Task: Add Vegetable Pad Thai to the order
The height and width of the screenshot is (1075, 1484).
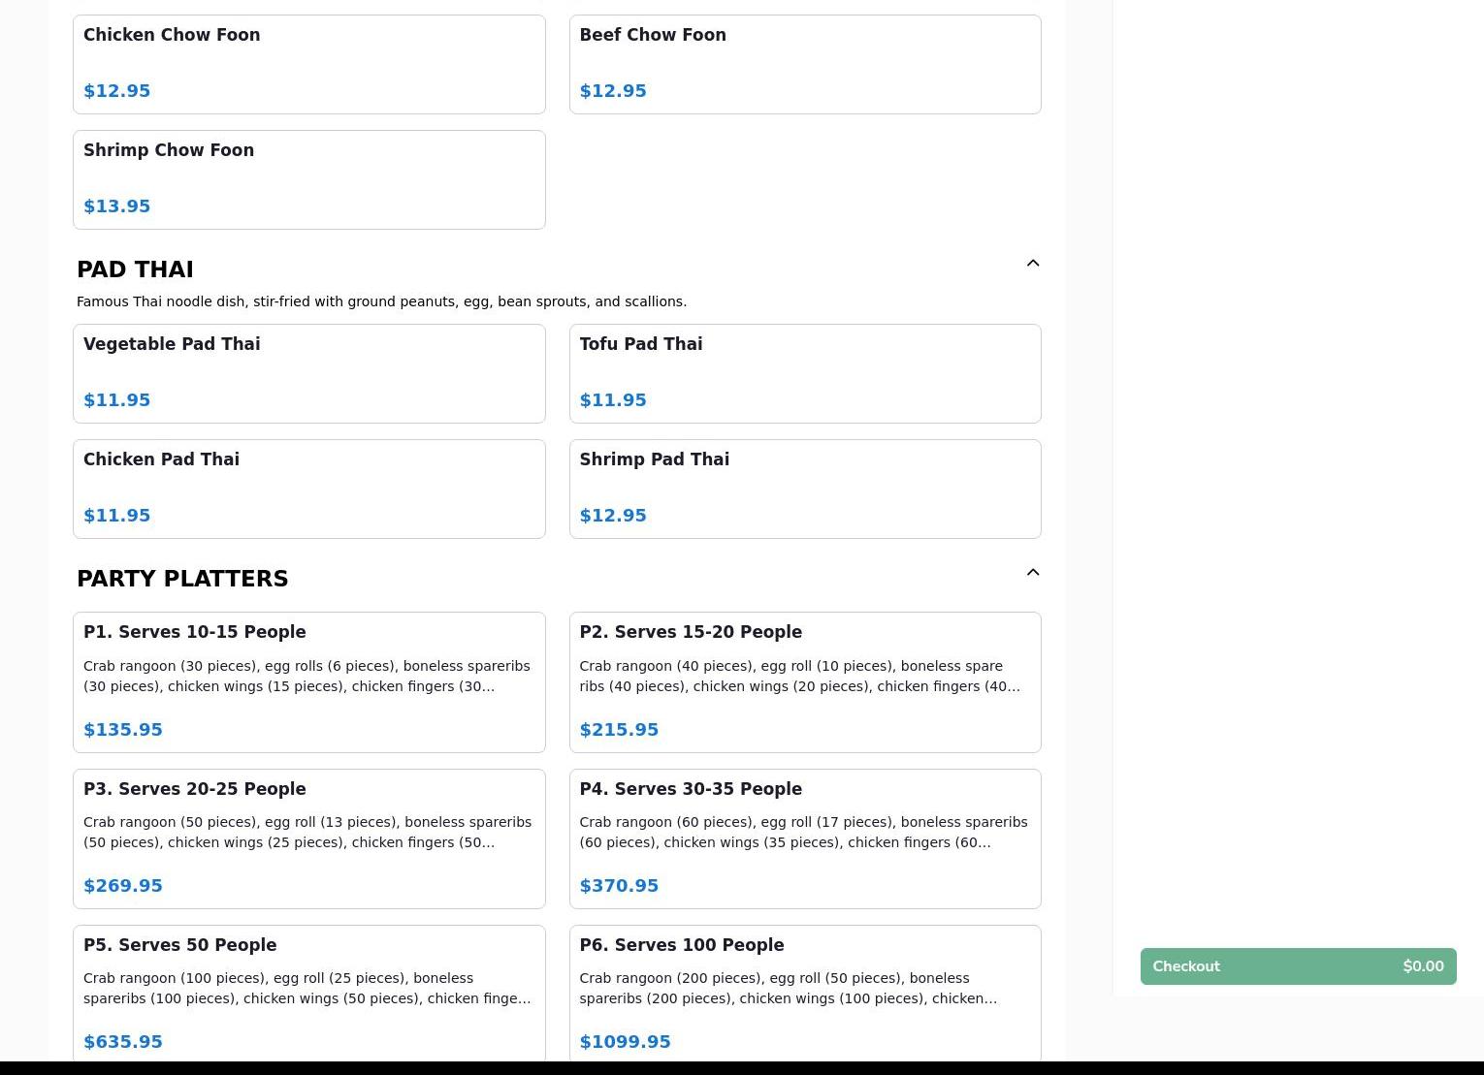Action: 309,373
